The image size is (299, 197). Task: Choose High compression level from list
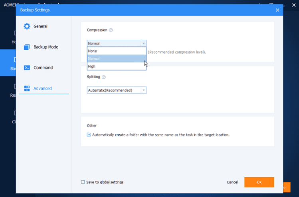117,66
